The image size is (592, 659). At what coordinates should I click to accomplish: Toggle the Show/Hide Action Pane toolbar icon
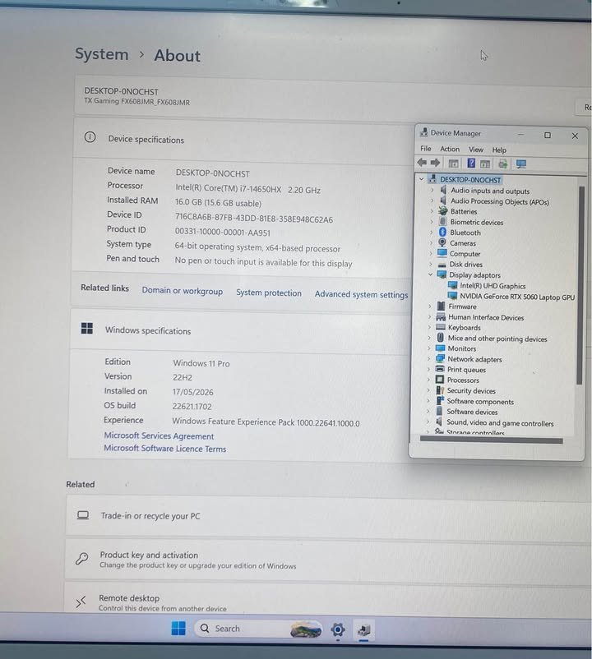(485, 164)
